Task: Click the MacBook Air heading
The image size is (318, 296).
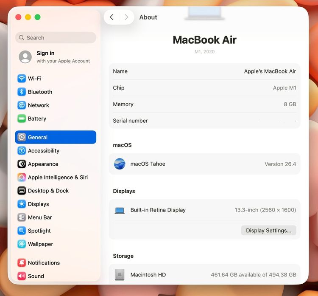Action: click(x=205, y=40)
